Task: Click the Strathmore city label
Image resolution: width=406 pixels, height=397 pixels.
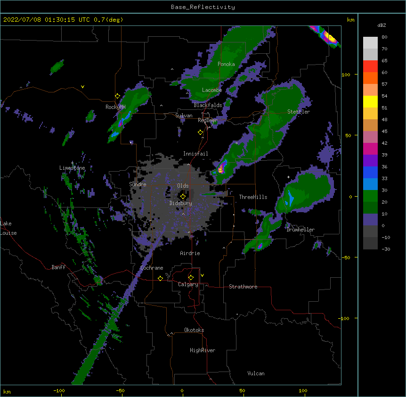Action: [243, 287]
